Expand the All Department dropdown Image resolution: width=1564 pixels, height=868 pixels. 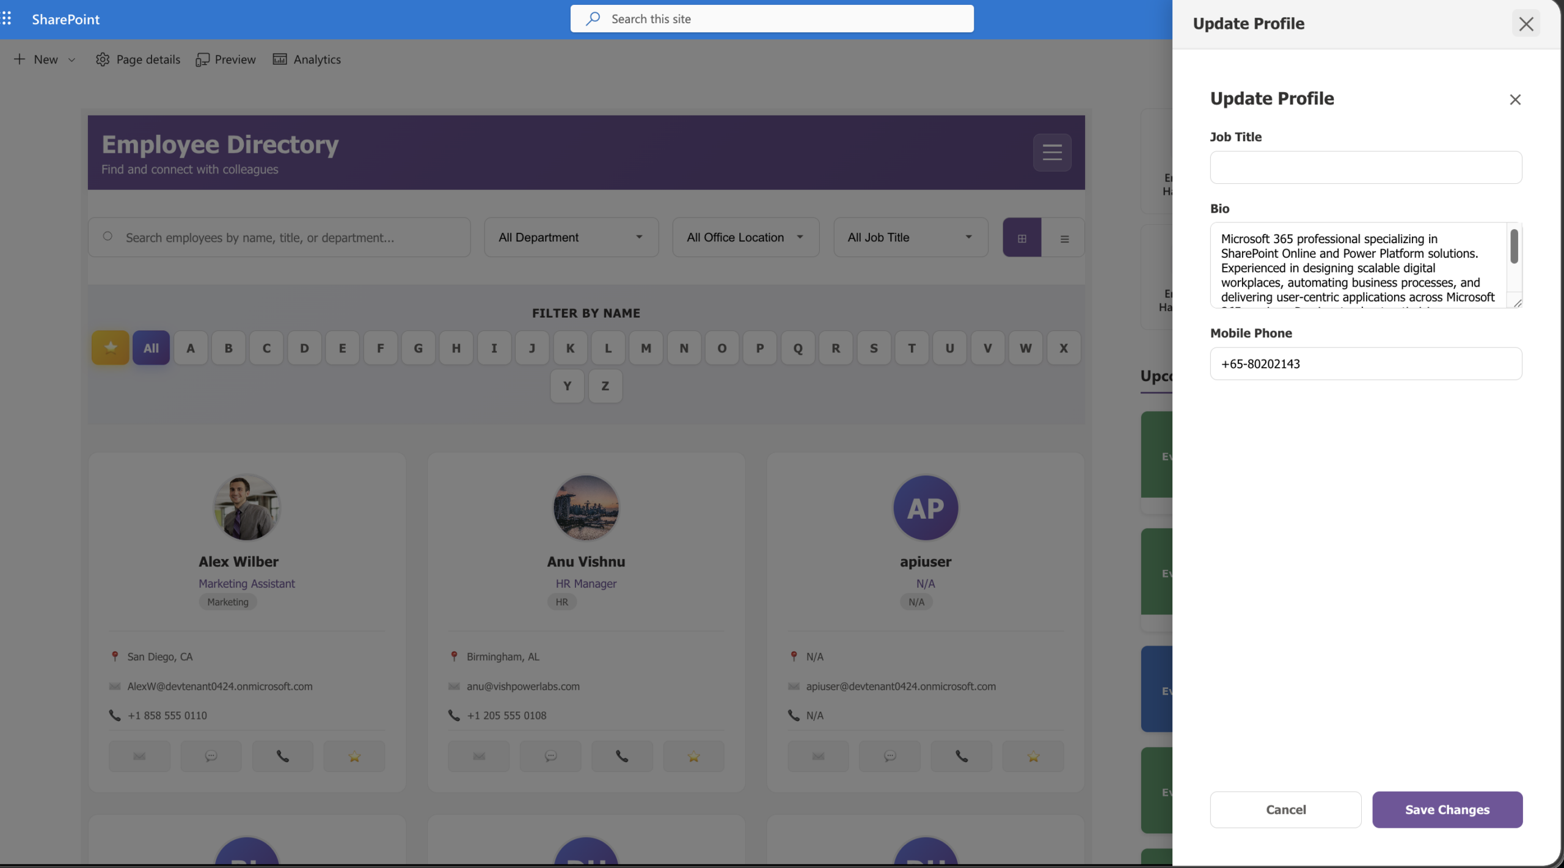click(571, 237)
